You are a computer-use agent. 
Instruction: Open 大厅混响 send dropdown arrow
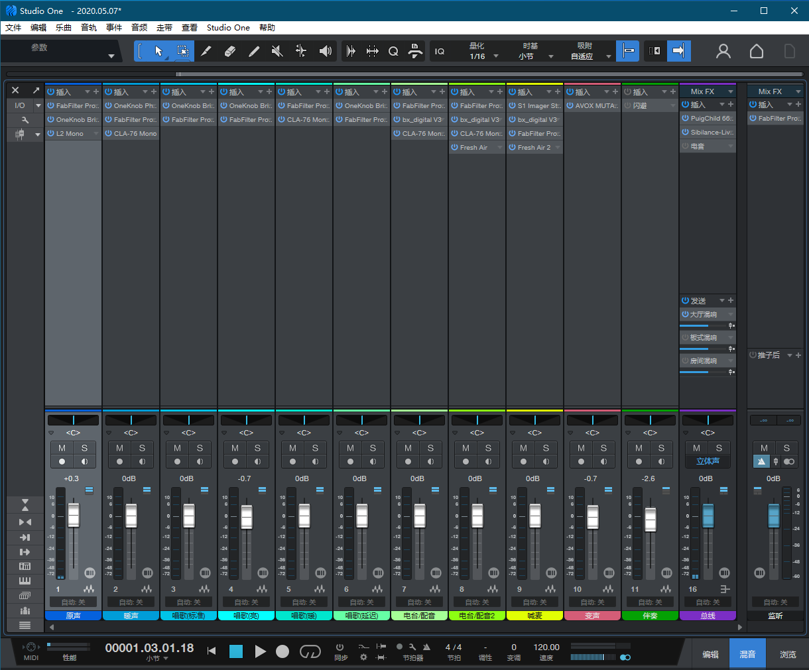[x=731, y=314]
